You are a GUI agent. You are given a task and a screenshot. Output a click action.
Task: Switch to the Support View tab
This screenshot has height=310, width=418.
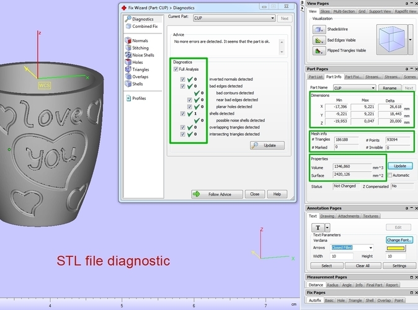click(380, 11)
